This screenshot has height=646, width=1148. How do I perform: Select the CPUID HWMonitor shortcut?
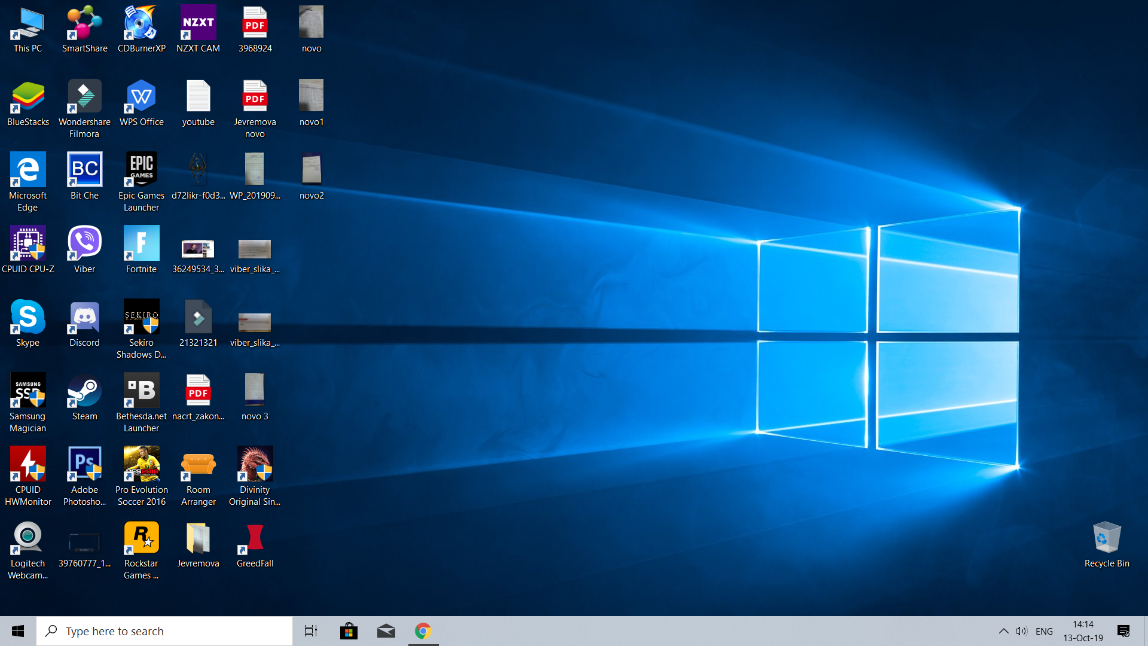[28, 477]
